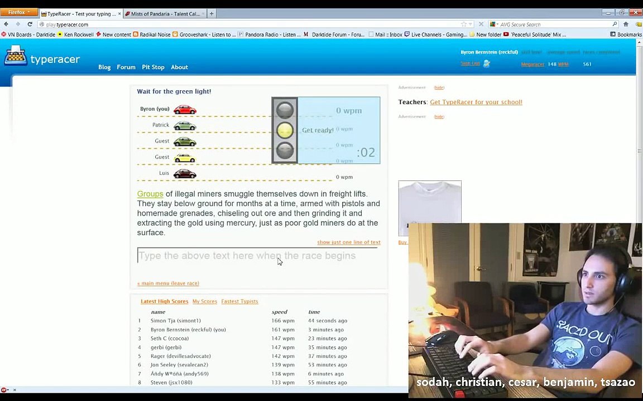Click the Sign Out link
This screenshot has width=643, height=401.
pos(470,63)
